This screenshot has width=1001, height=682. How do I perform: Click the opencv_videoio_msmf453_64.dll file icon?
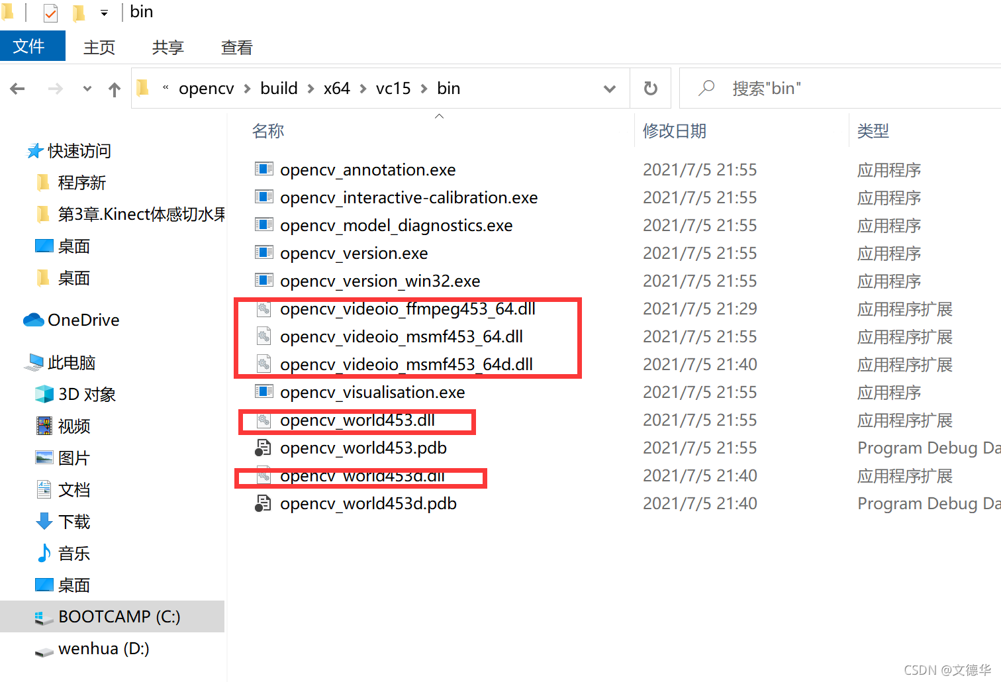[x=264, y=336]
